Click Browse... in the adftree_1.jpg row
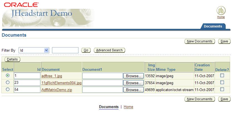 coord(134,76)
